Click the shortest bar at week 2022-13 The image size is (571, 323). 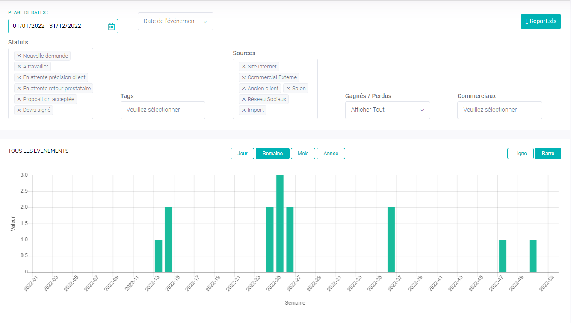pos(158,256)
